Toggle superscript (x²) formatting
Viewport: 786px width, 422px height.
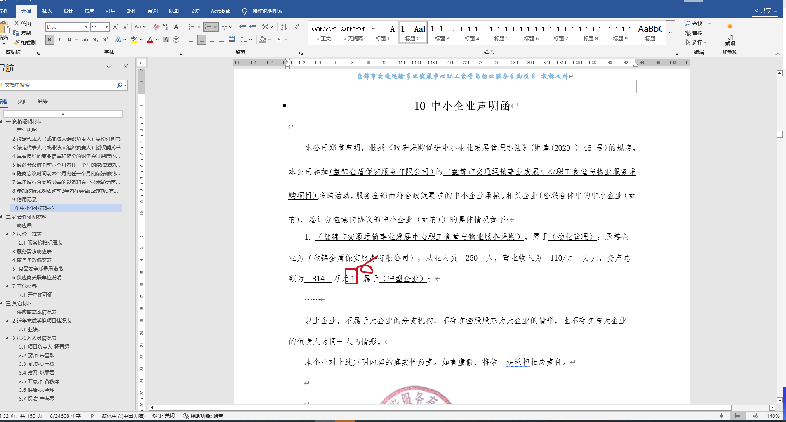tap(106, 40)
